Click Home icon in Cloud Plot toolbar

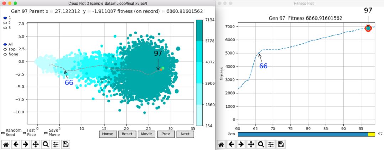pyautogui.click(x=6, y=144)
